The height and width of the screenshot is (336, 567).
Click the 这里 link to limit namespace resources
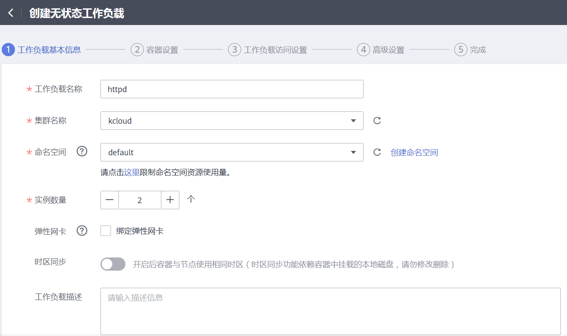(132, 172)
